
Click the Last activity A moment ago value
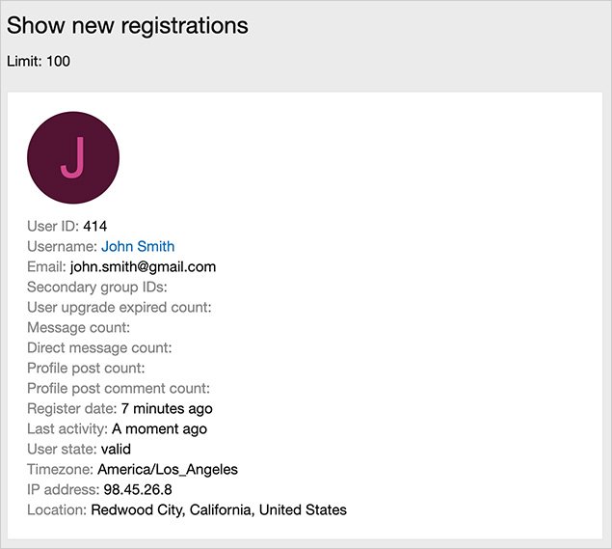(x=159, y=428)
